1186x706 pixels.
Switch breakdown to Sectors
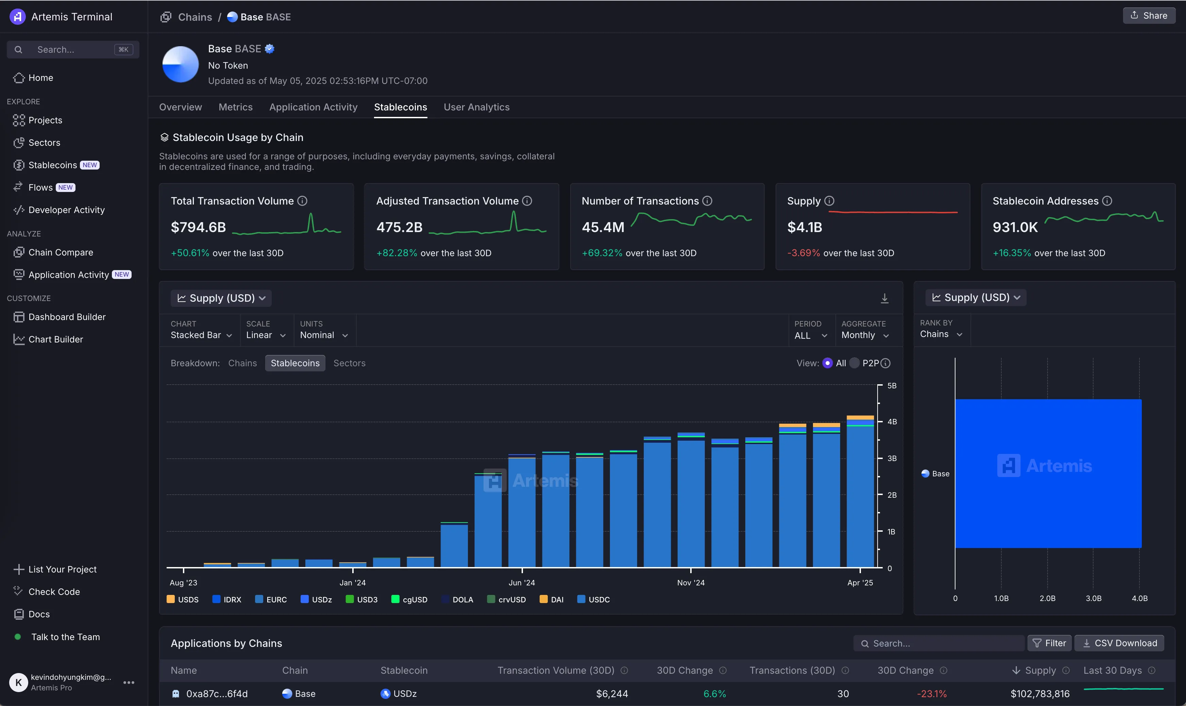tap(349, 363)
